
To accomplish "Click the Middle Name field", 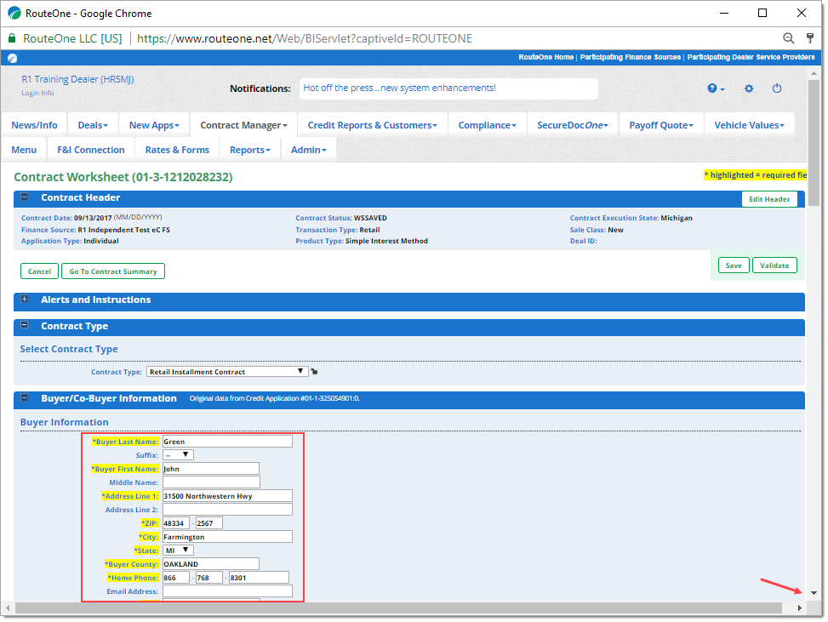I will click(x=211, y=482).
